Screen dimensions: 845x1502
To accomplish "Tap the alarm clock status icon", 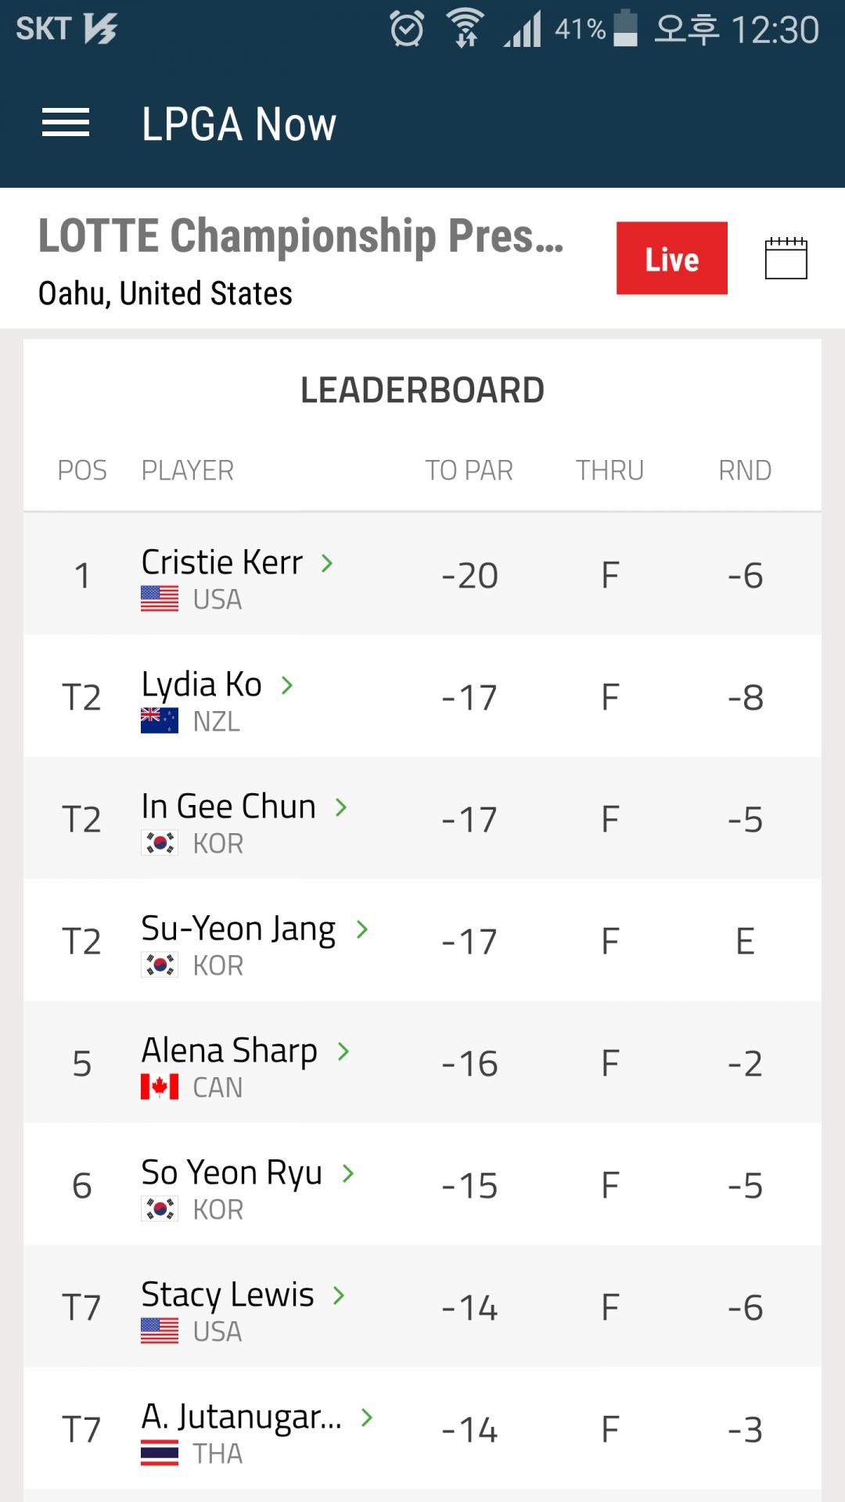I will point(407,30).
